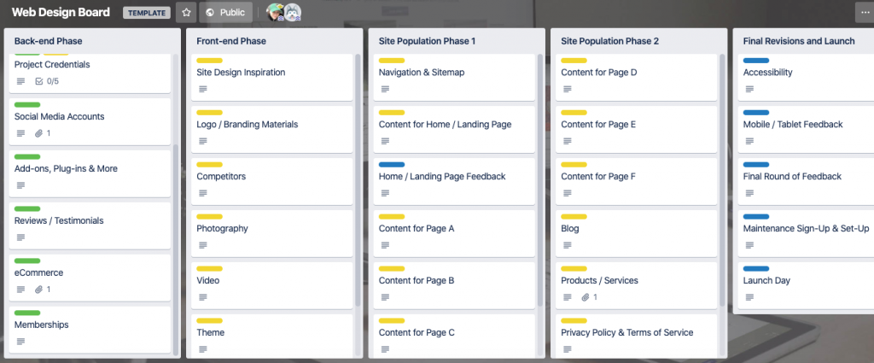Image resolution: width=874 pixels, height=363 pixels.
Task: Click the TEMPLATE badge
Action: tap(147, 12)
